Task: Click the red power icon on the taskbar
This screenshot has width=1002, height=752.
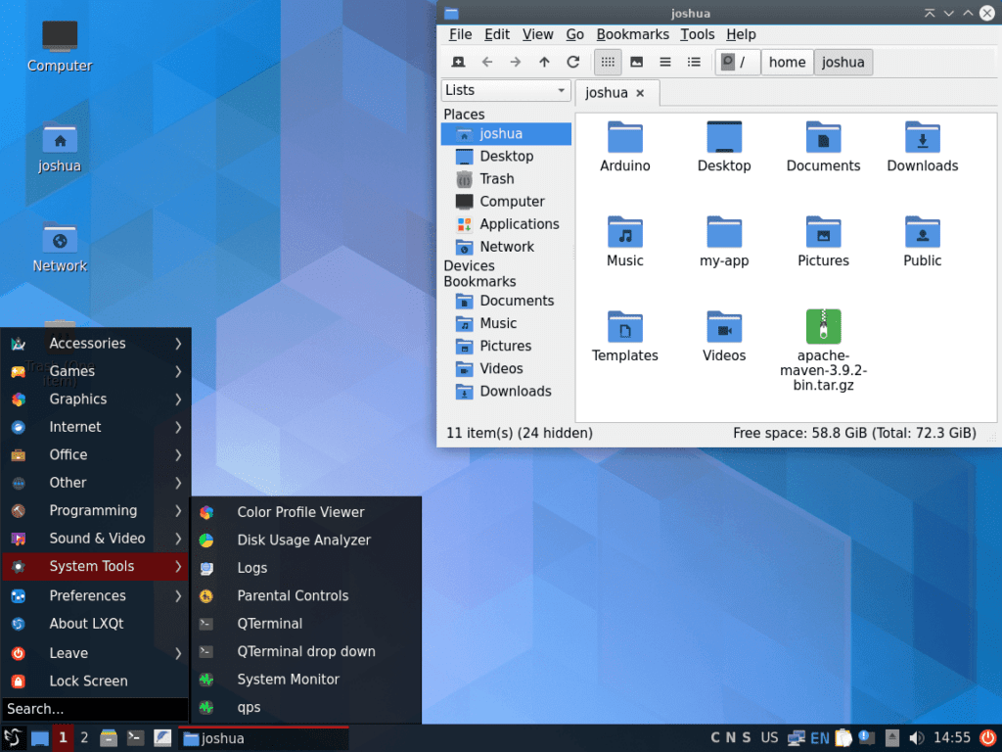Action: 989,737
